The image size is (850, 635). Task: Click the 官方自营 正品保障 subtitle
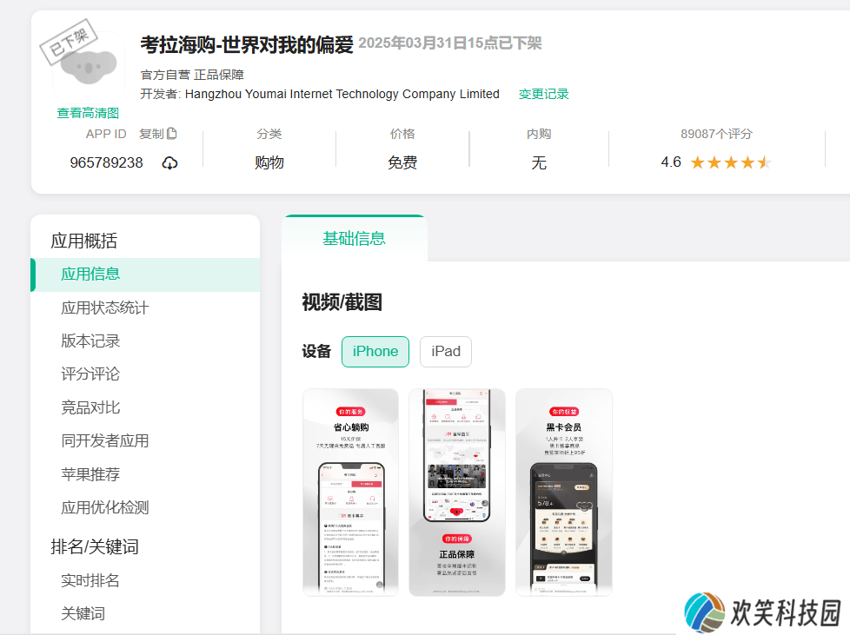coord(192,75)
